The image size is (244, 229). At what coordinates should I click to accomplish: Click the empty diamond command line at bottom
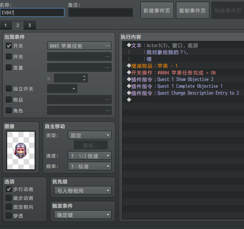(x=183, y=100)
